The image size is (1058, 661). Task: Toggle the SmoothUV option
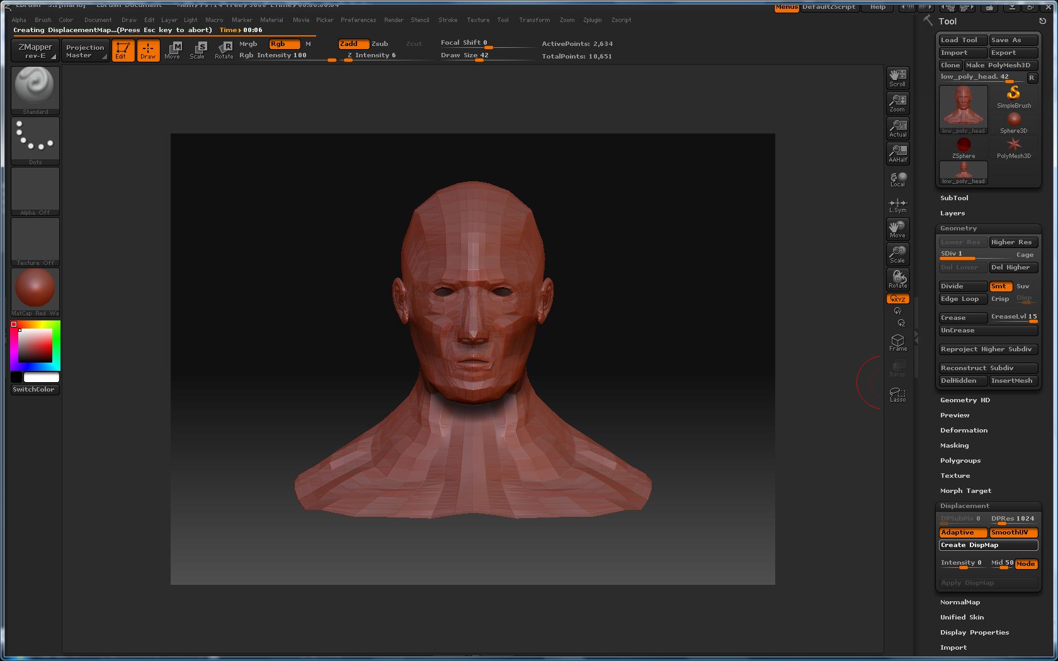point(1013,533)
